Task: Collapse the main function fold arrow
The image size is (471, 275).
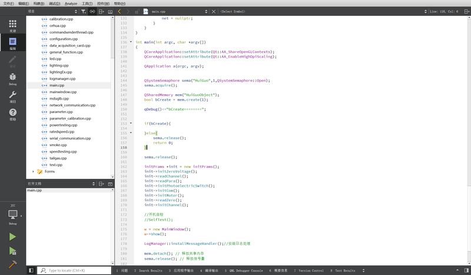Action: (x=130, y=42)
